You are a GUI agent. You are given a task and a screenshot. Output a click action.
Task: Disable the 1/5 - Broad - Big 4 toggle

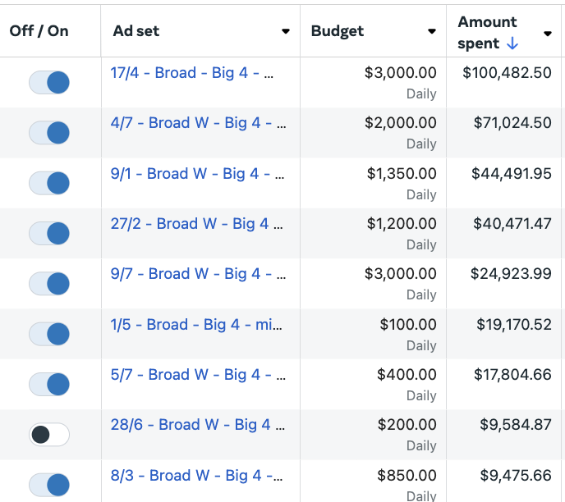pyautogui.click(x=49, y=334)
